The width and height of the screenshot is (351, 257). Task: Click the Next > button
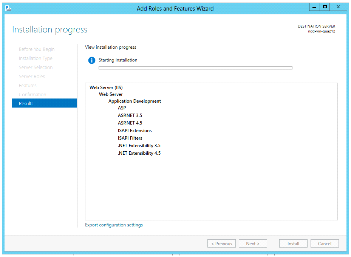click(253, 244)
